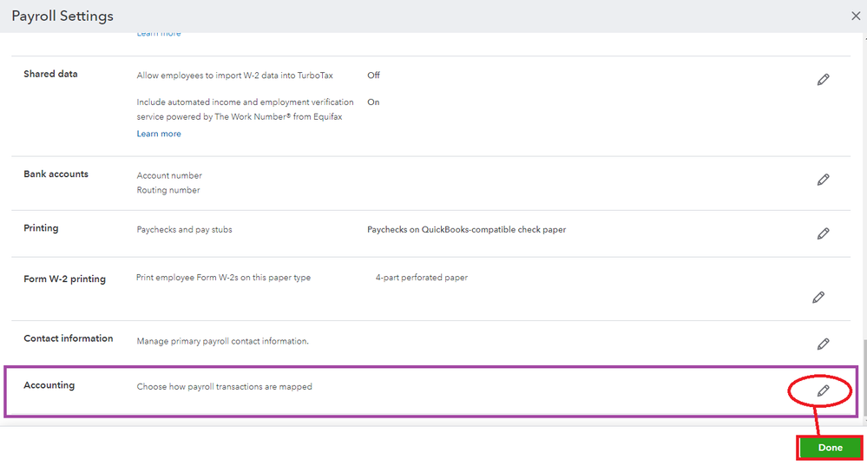
Task: Open Contact information edit pencil
Action: [823, 344]
